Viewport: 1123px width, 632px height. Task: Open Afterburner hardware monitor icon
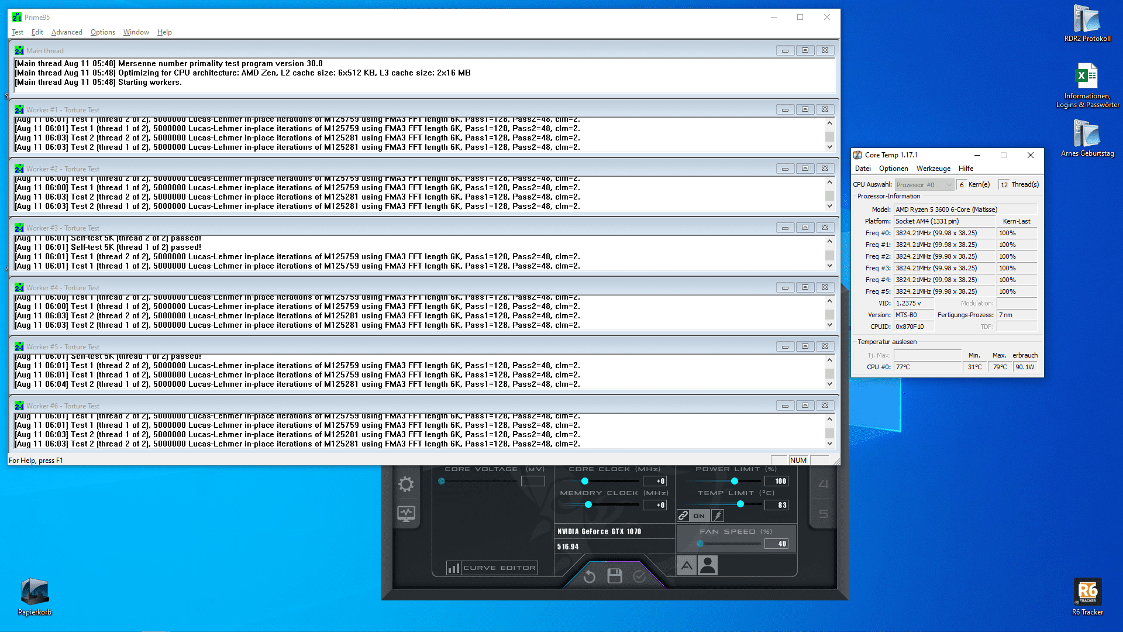[406, 514]
